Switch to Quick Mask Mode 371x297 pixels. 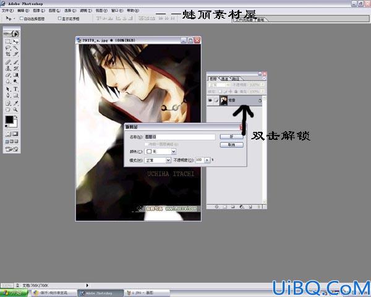15,134
